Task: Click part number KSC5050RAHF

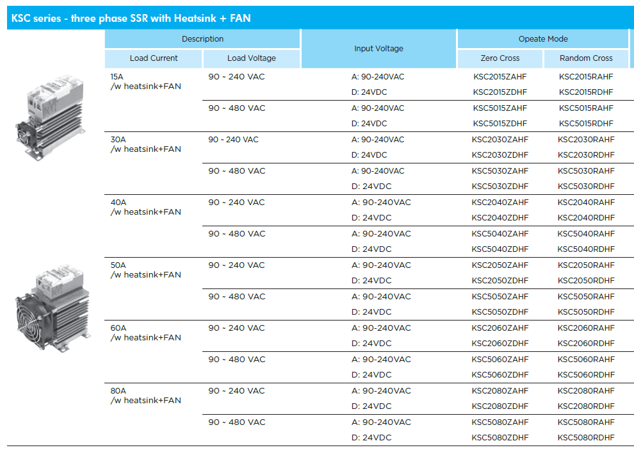Action: click(586, 297)
